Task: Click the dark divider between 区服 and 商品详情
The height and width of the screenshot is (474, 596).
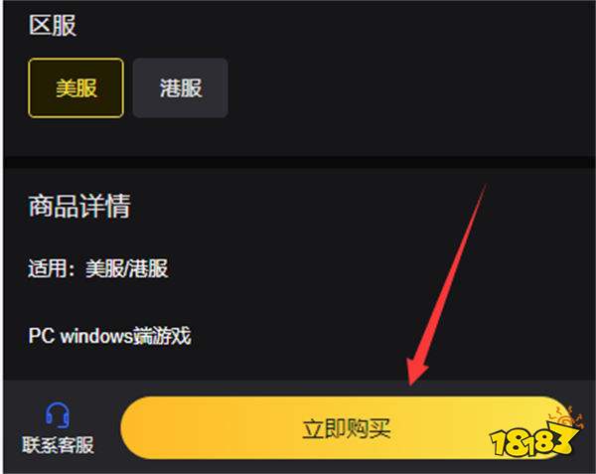Action: point(300,162)
